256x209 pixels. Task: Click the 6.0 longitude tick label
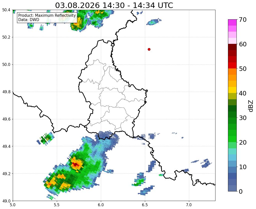[x=101, y=204]
